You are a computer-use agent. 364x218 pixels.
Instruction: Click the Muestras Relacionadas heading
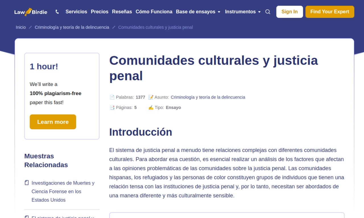tap(46, 160)
